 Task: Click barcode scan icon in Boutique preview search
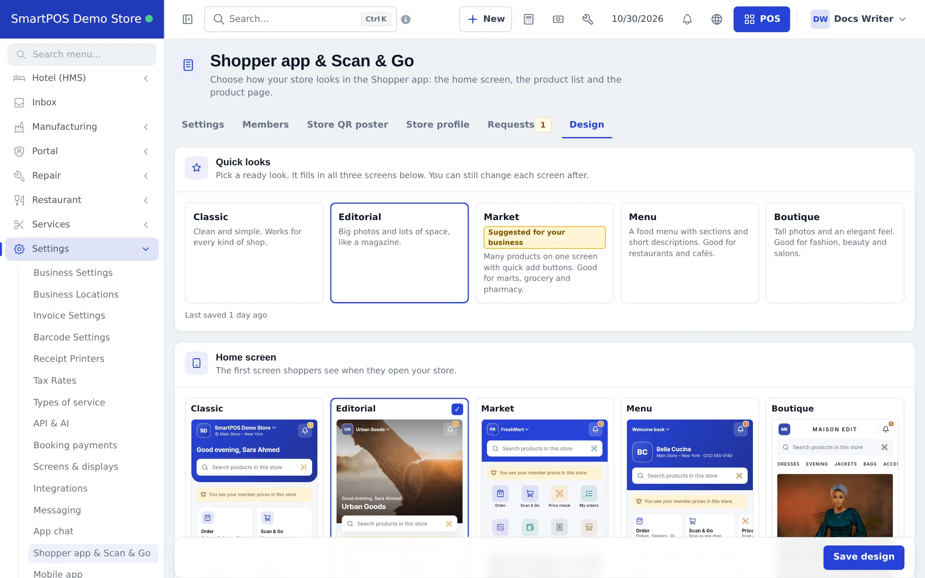[x=884, y=447]
